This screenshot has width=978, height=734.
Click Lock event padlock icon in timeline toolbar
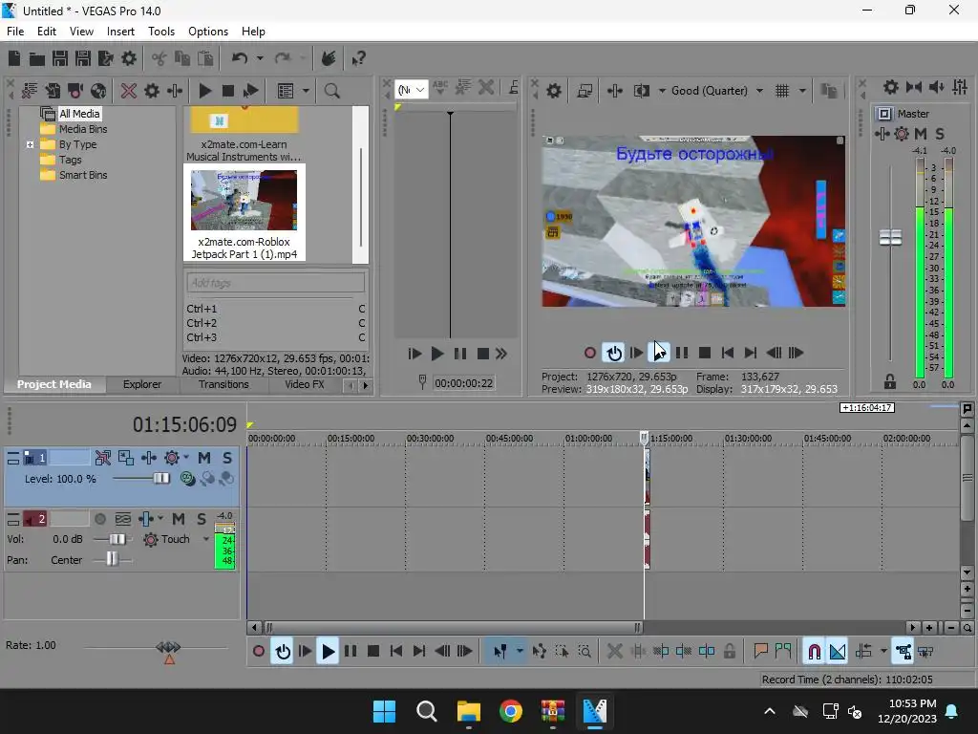[729, 652]
